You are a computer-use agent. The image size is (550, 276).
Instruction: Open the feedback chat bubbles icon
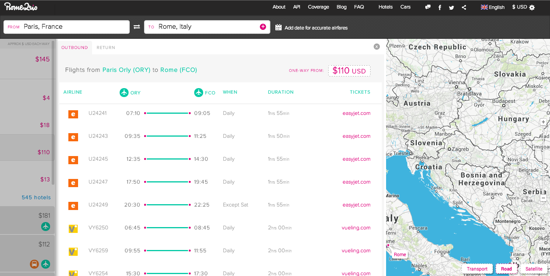(x=428, y=7)
